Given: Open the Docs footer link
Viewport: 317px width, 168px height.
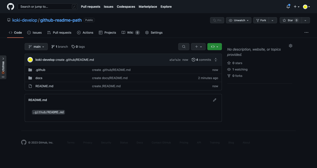Looking at the screenshot, I should coord(140,142).
